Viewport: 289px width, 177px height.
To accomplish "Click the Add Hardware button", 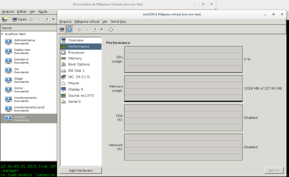I will 81,171.
